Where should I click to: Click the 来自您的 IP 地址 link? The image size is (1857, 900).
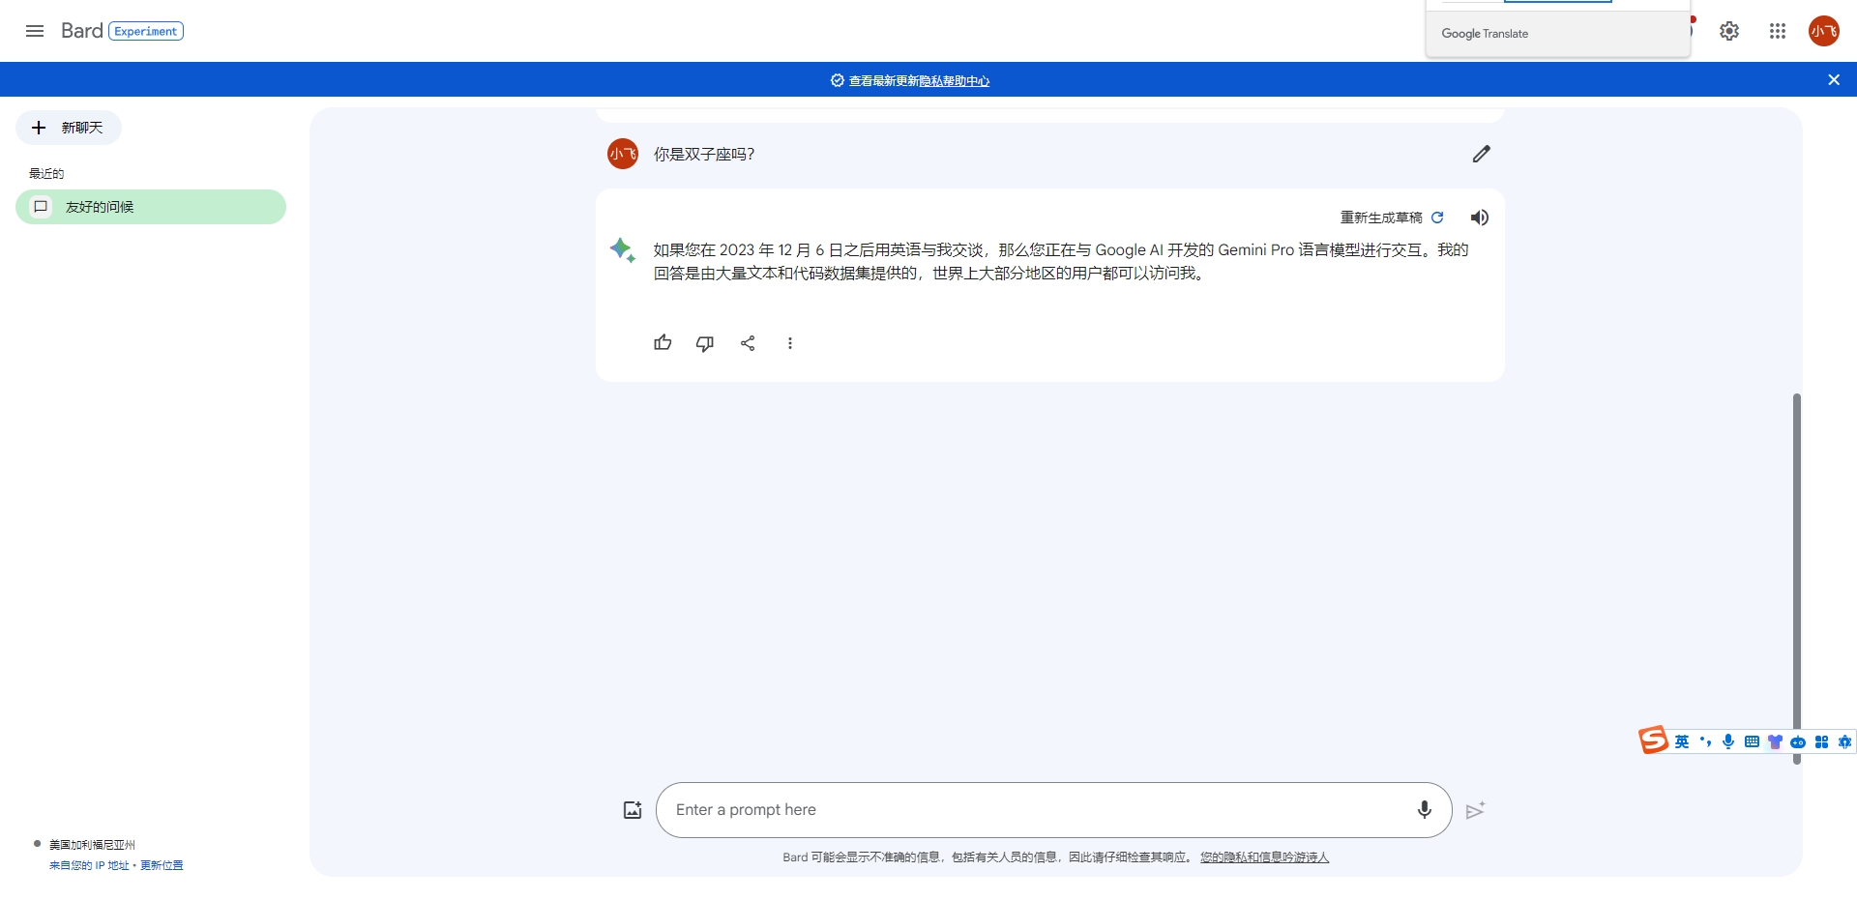coord(89,865)
